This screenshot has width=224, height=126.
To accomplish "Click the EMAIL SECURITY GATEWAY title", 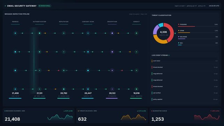I will [x=22, y=6].
